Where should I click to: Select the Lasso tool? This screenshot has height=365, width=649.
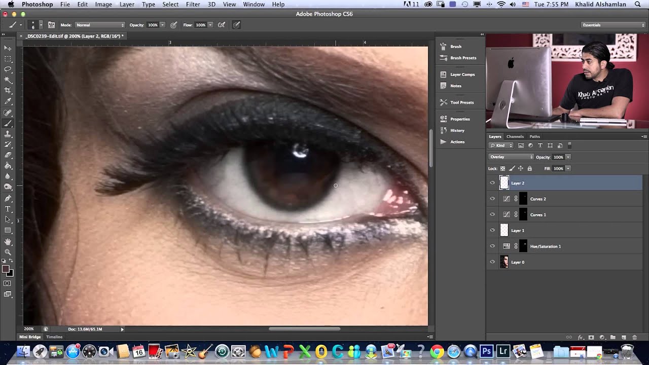(8, 69)
